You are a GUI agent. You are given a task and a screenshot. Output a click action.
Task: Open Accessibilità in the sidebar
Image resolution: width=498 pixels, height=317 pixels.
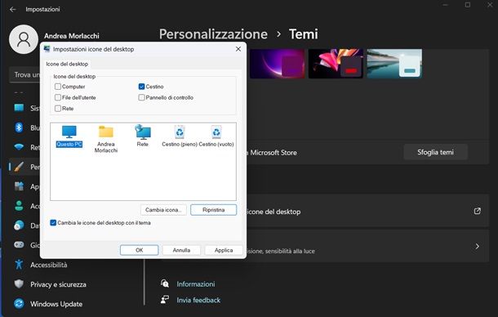(49, 265)
